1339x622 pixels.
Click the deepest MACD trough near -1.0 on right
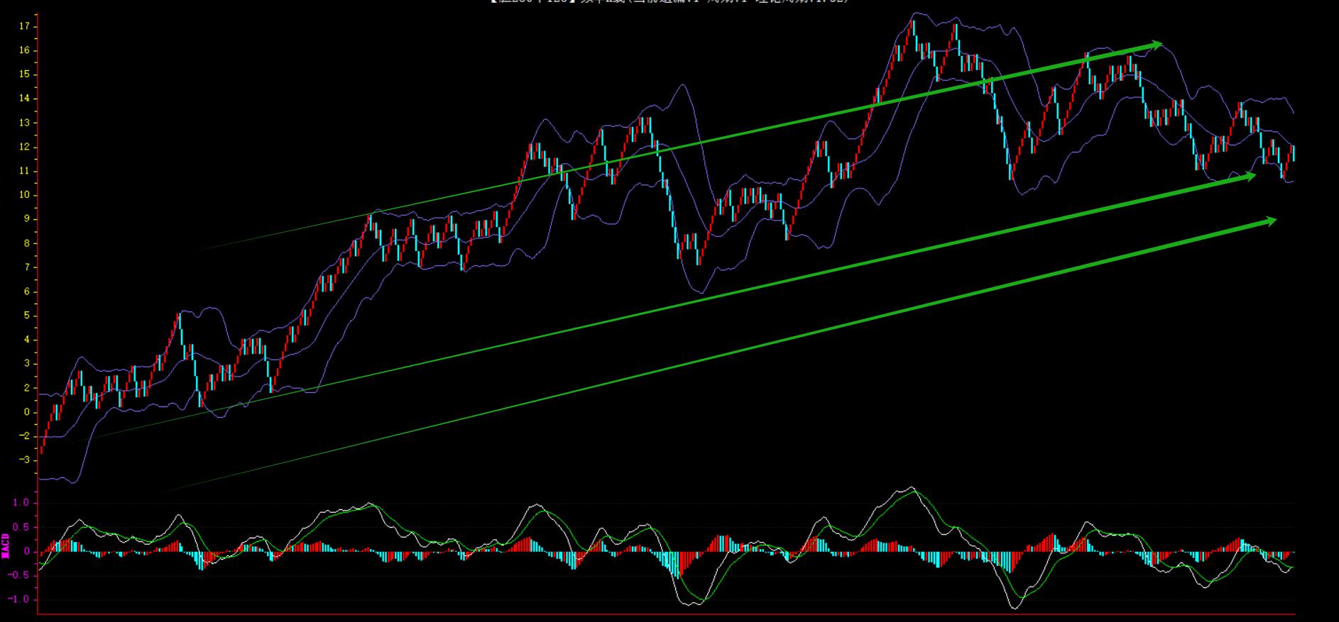pyautogui.click(x=1012, y=607)
